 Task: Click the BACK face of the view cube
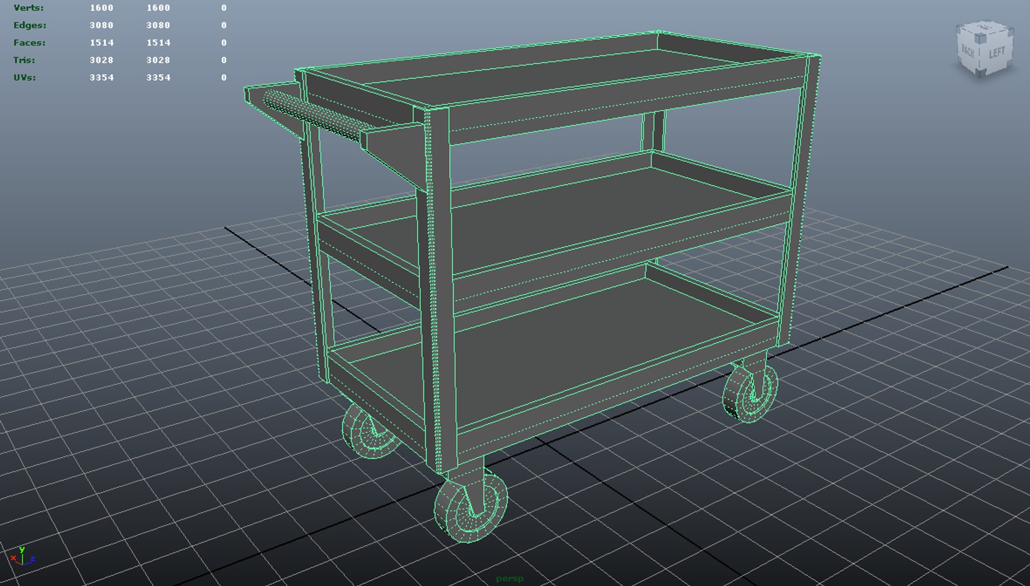point(968,52)
